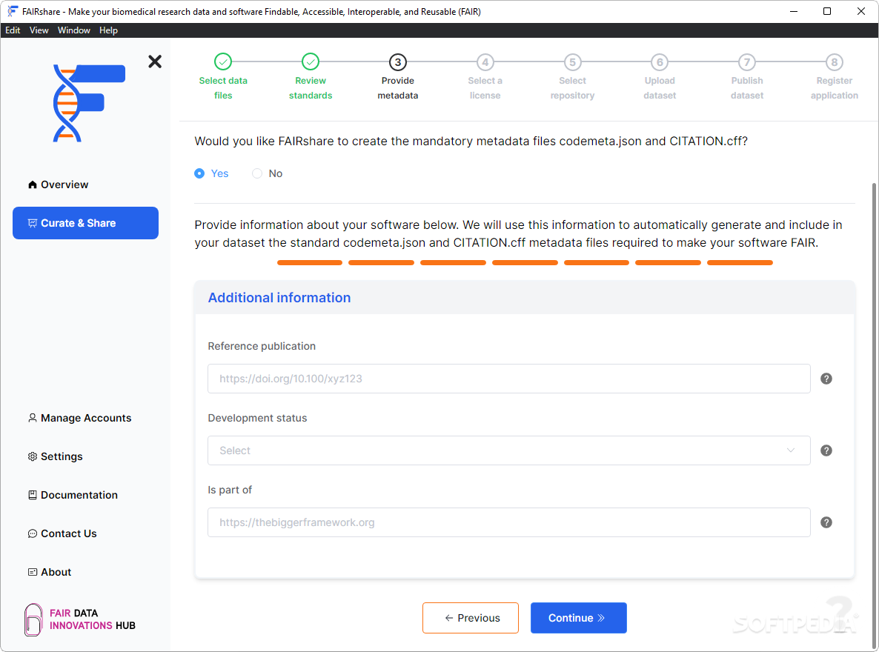The height and width of the screenshot is (652, 879).
Task: Open help for Reference publication field
Action: [826, 379]
